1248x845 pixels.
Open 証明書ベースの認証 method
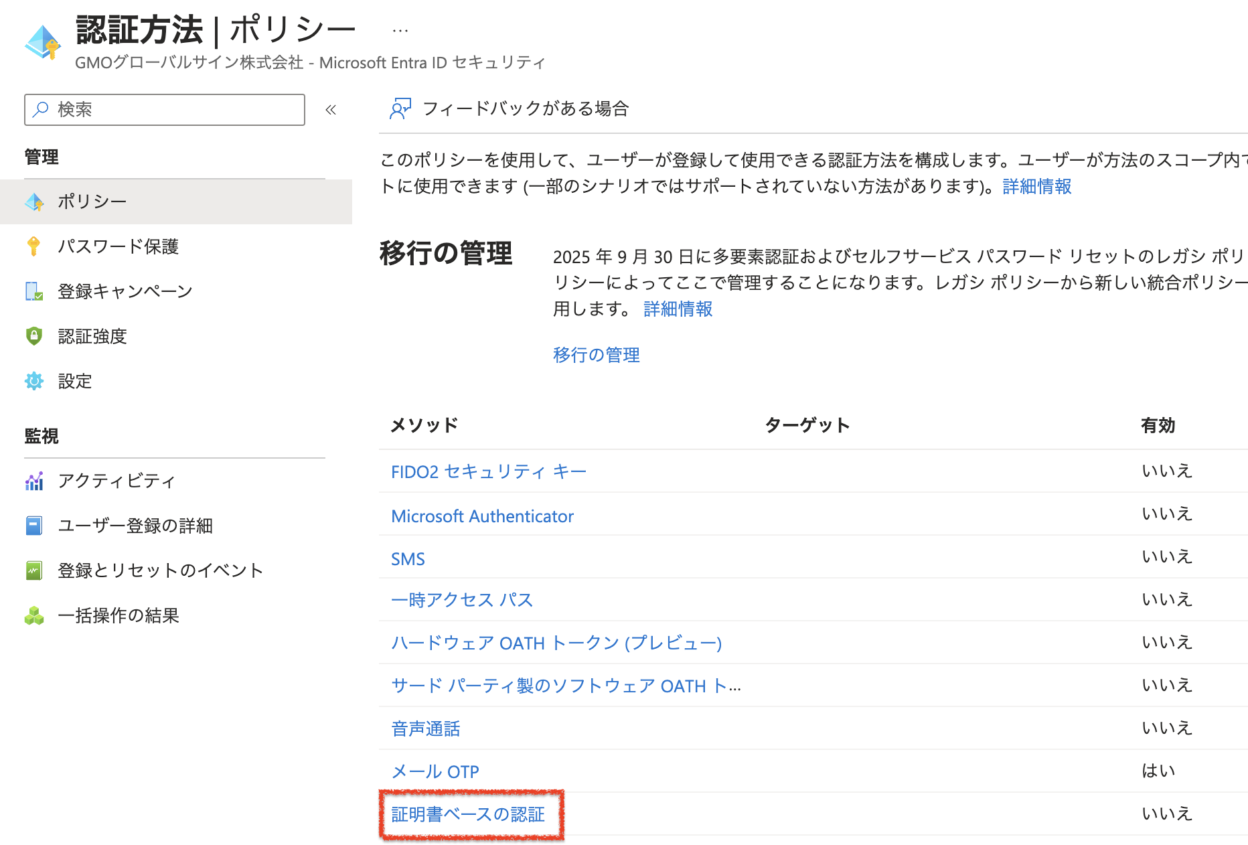tap(467, 814)
